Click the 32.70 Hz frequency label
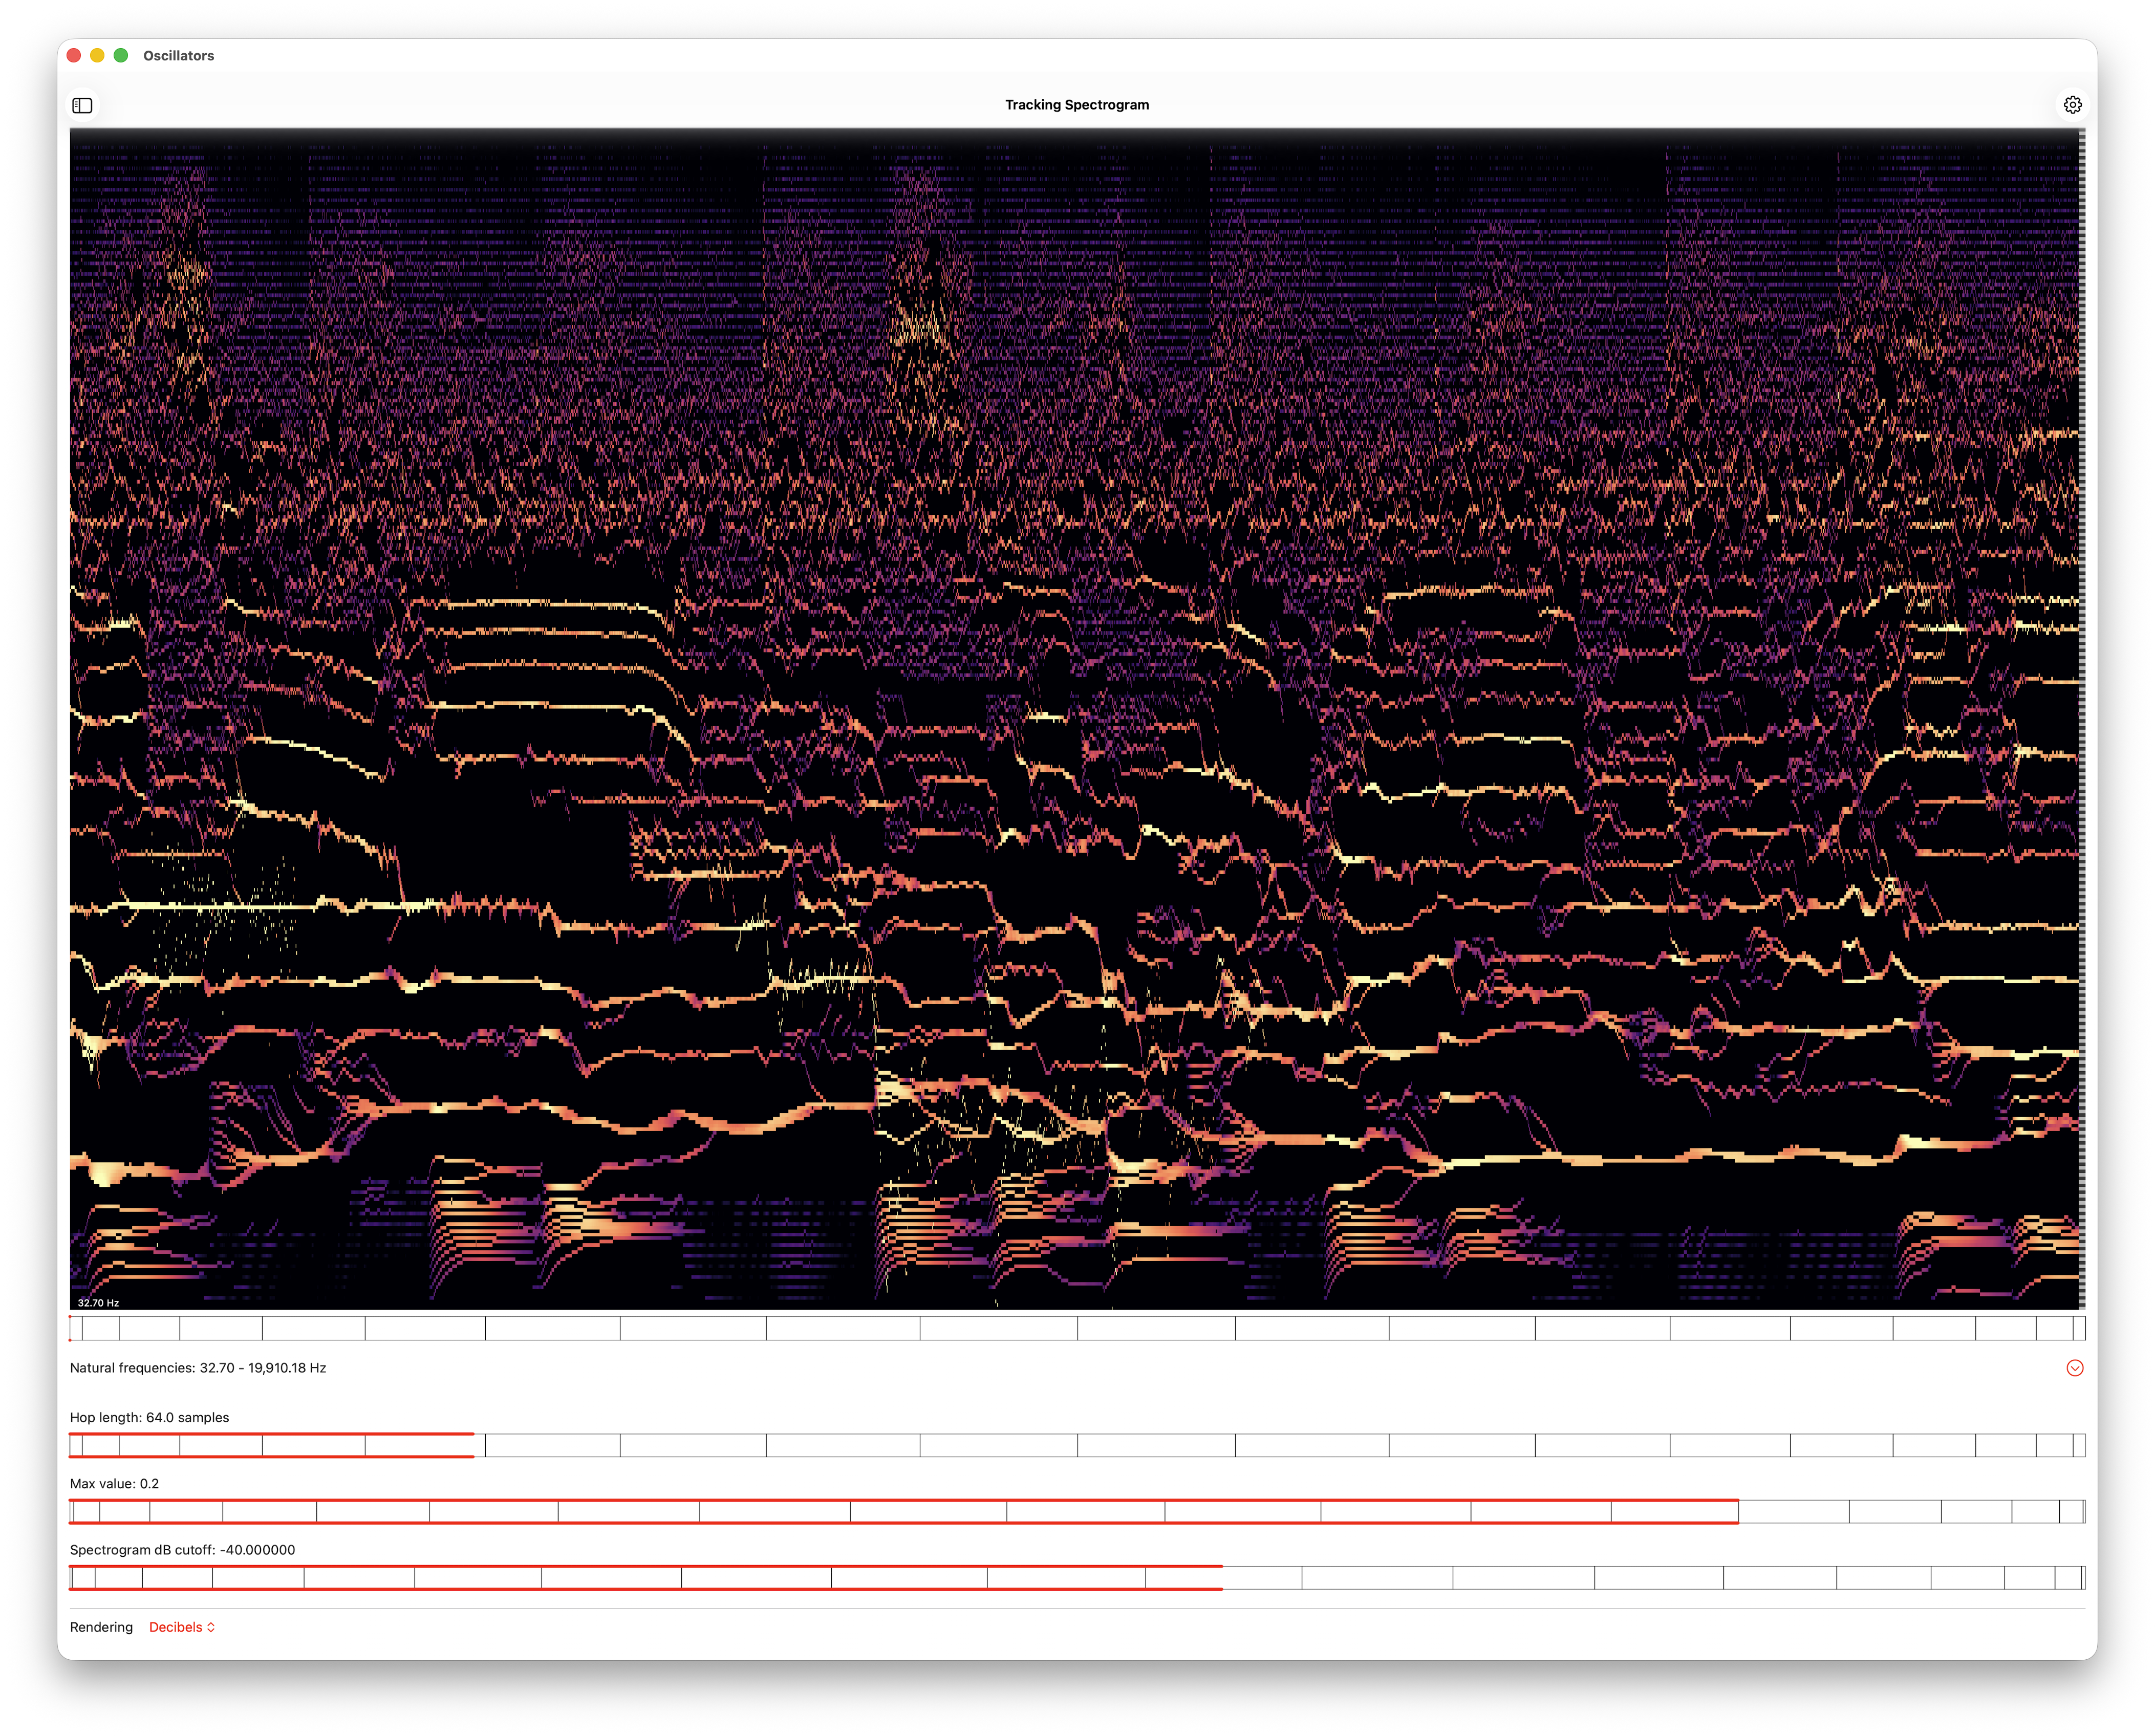The height and width of the screenshot is (1736, 2155). pos(98,1302)
